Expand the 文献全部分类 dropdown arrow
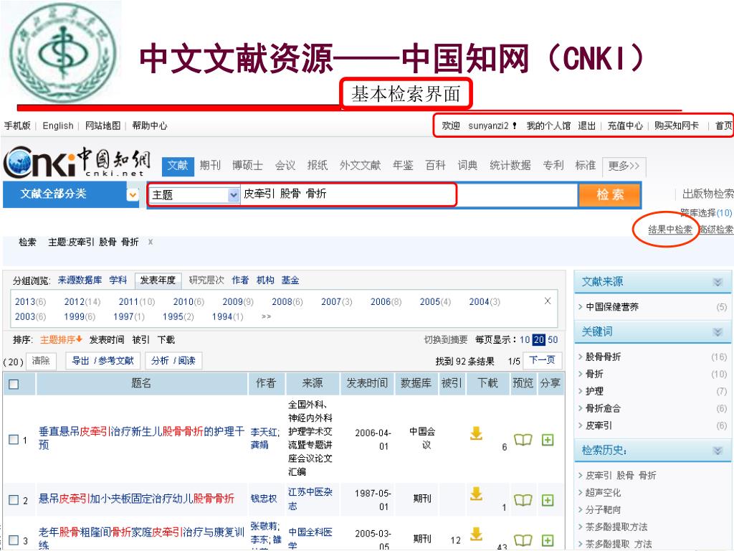The image size is (734, 551). click(x=133, y=194)
